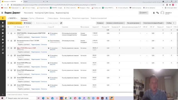The image size is (178, 100).
Task: Tick the checkbox for Копия ПОИСК#Магазин campaign
Action: click(8, 63)
